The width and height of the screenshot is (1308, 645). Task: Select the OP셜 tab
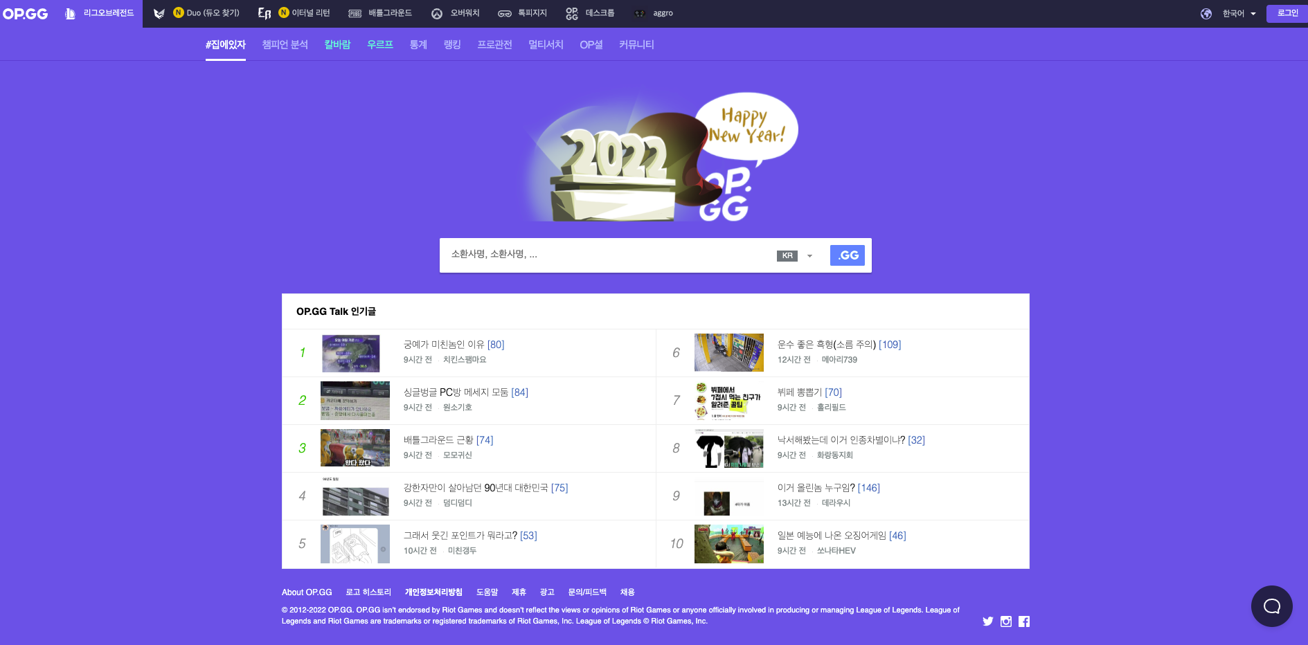click(591, 45)
